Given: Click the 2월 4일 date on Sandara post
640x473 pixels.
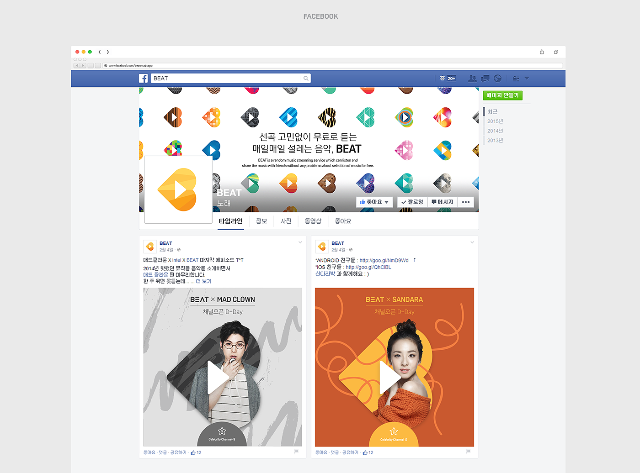Looking at the screenshot, I should pos(338,250).
